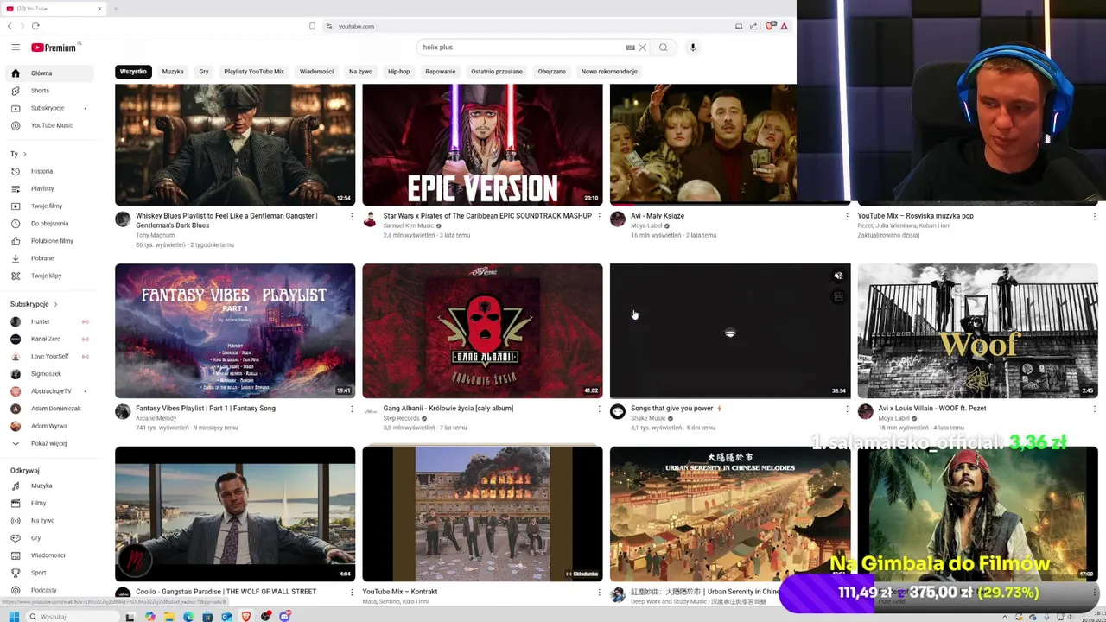The width and height of the screenshot is (1106, 622).
Task: Click the search magnifier button
Action: (663, 48)
